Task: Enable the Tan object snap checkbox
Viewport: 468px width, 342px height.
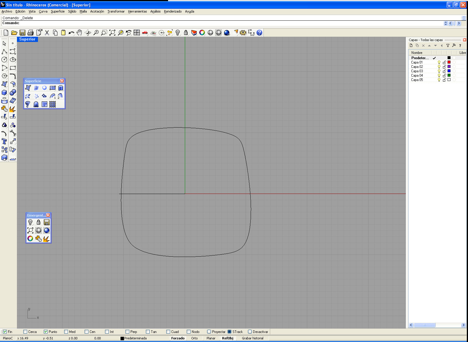Action: pyautogui.click(x=148, y=332)
